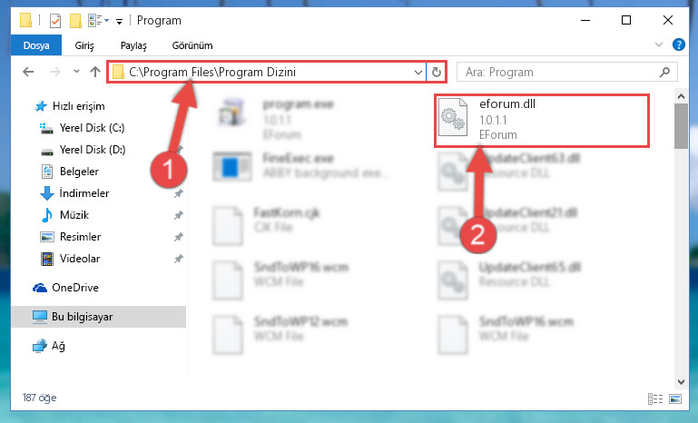Open the help question mark icon
The height and width of the screenshot is (423, 698).
678,45
